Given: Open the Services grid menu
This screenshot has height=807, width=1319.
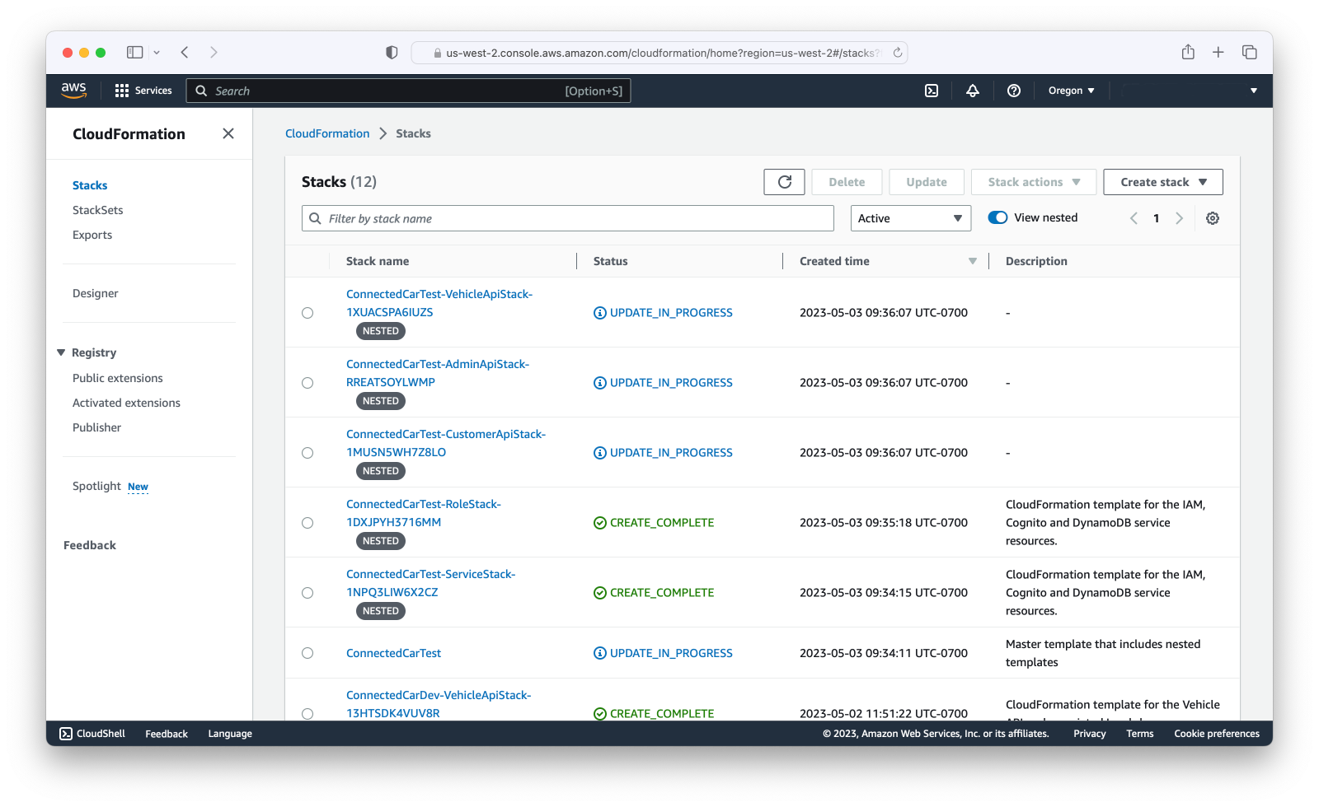Looking at the screenshot, I should [x=143, y=91].
